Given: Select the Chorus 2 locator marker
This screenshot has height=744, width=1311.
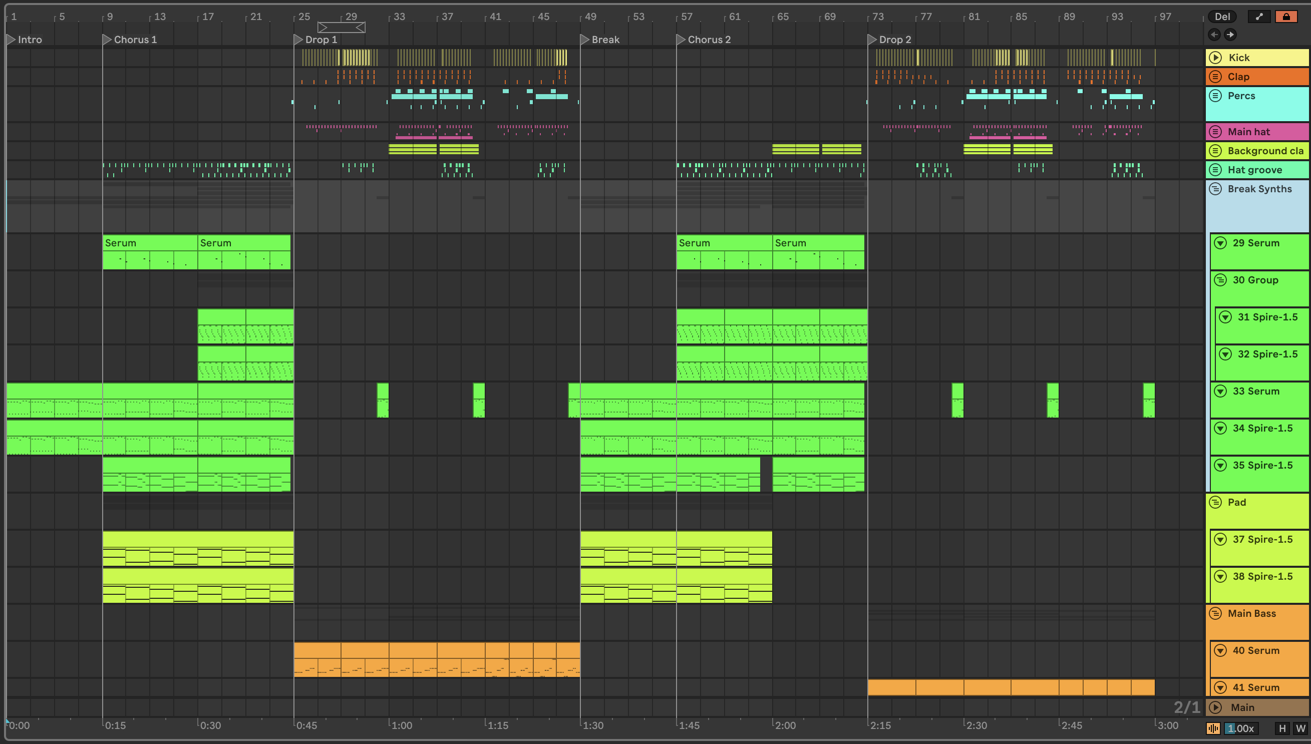Looking at the screenshot, I should pos(681,40).
